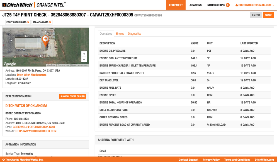Screen dimensions: 277x162
Task: Remove the Atlanta Units tag
Action: click(x=50, y=22)
